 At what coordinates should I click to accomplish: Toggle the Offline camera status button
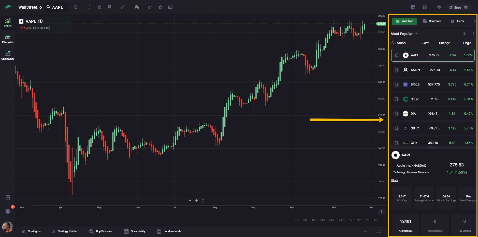[458, 7]
